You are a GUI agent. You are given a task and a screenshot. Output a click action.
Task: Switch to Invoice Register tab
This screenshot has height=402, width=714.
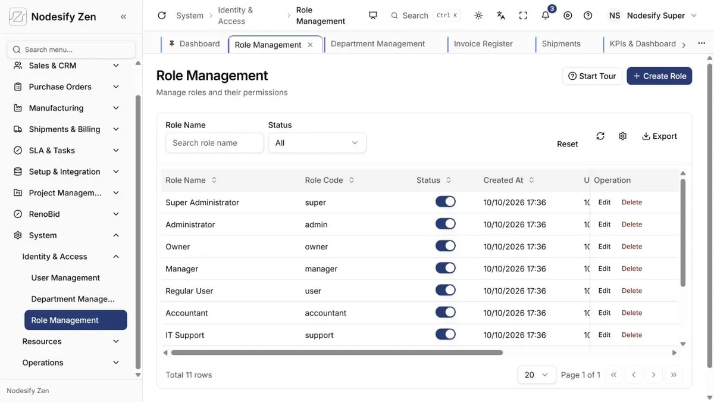483,44
